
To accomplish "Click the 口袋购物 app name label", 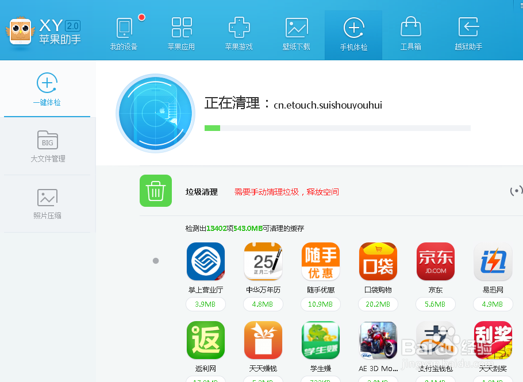I will pyautogui.click(x=378, y=290).
